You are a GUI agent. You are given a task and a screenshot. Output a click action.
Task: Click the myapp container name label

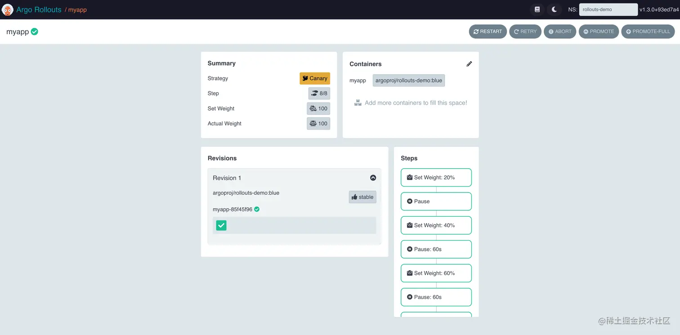click(358, 80)
